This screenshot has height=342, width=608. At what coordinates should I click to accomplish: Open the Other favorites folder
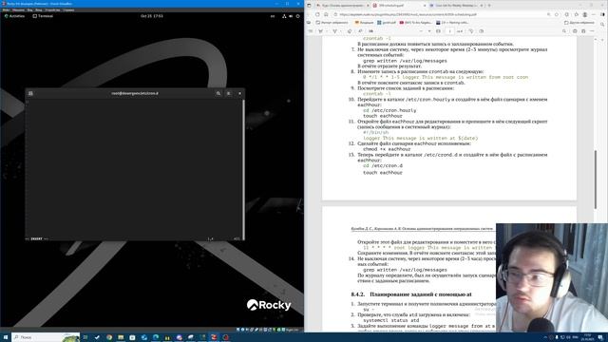pyautogui.click(x=579, y=23)
